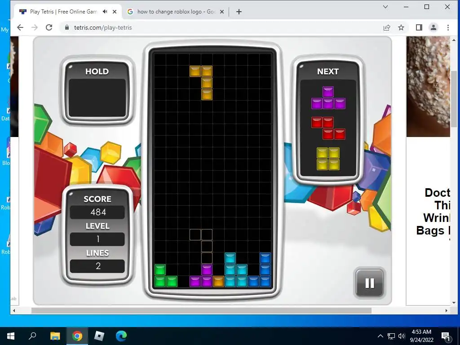Click the LINES value 2
This screenshot has height=345, width=460.
click(98, 266)
